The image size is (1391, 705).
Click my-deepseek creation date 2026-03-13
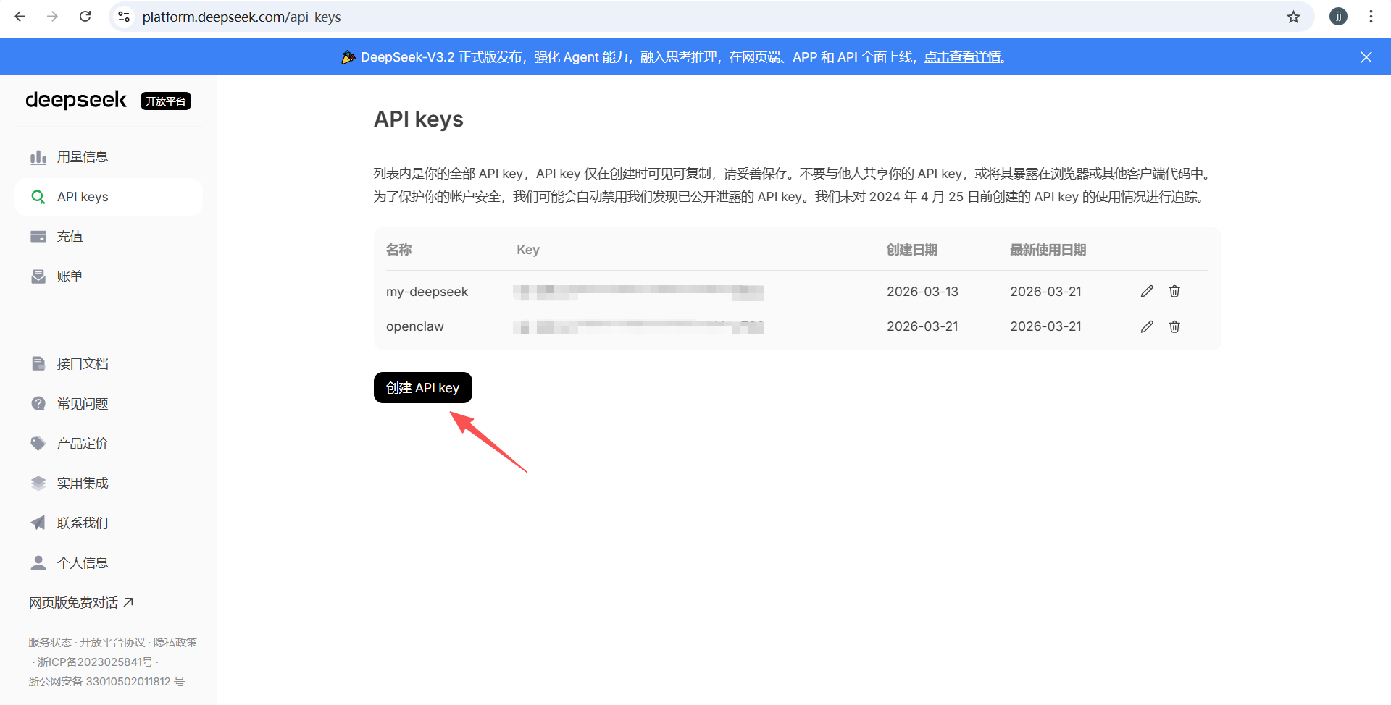(922, 292)
